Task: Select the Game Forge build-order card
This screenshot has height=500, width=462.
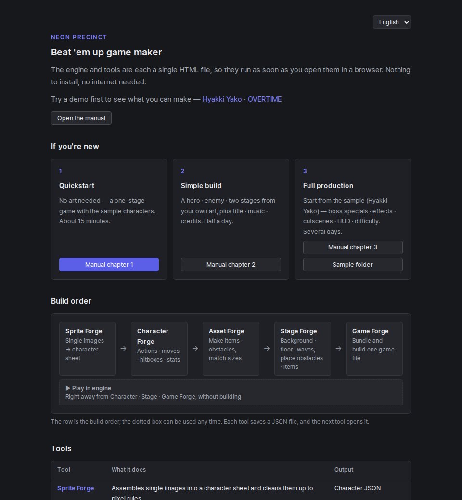Action: click(x=374, y=348)
